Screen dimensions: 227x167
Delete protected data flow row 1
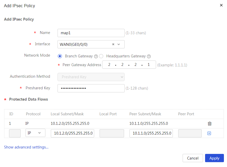[209, 124]
